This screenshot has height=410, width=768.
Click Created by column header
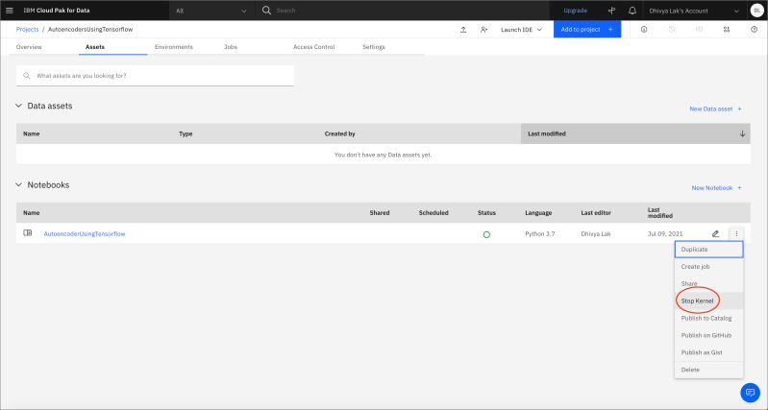pyautogui.click(x=339, y=133)
